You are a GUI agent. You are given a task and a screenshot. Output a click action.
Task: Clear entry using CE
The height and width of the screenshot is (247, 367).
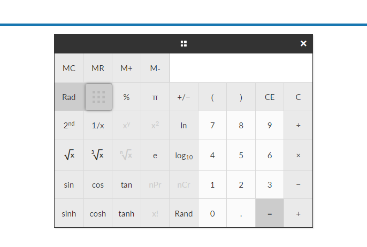270,97
